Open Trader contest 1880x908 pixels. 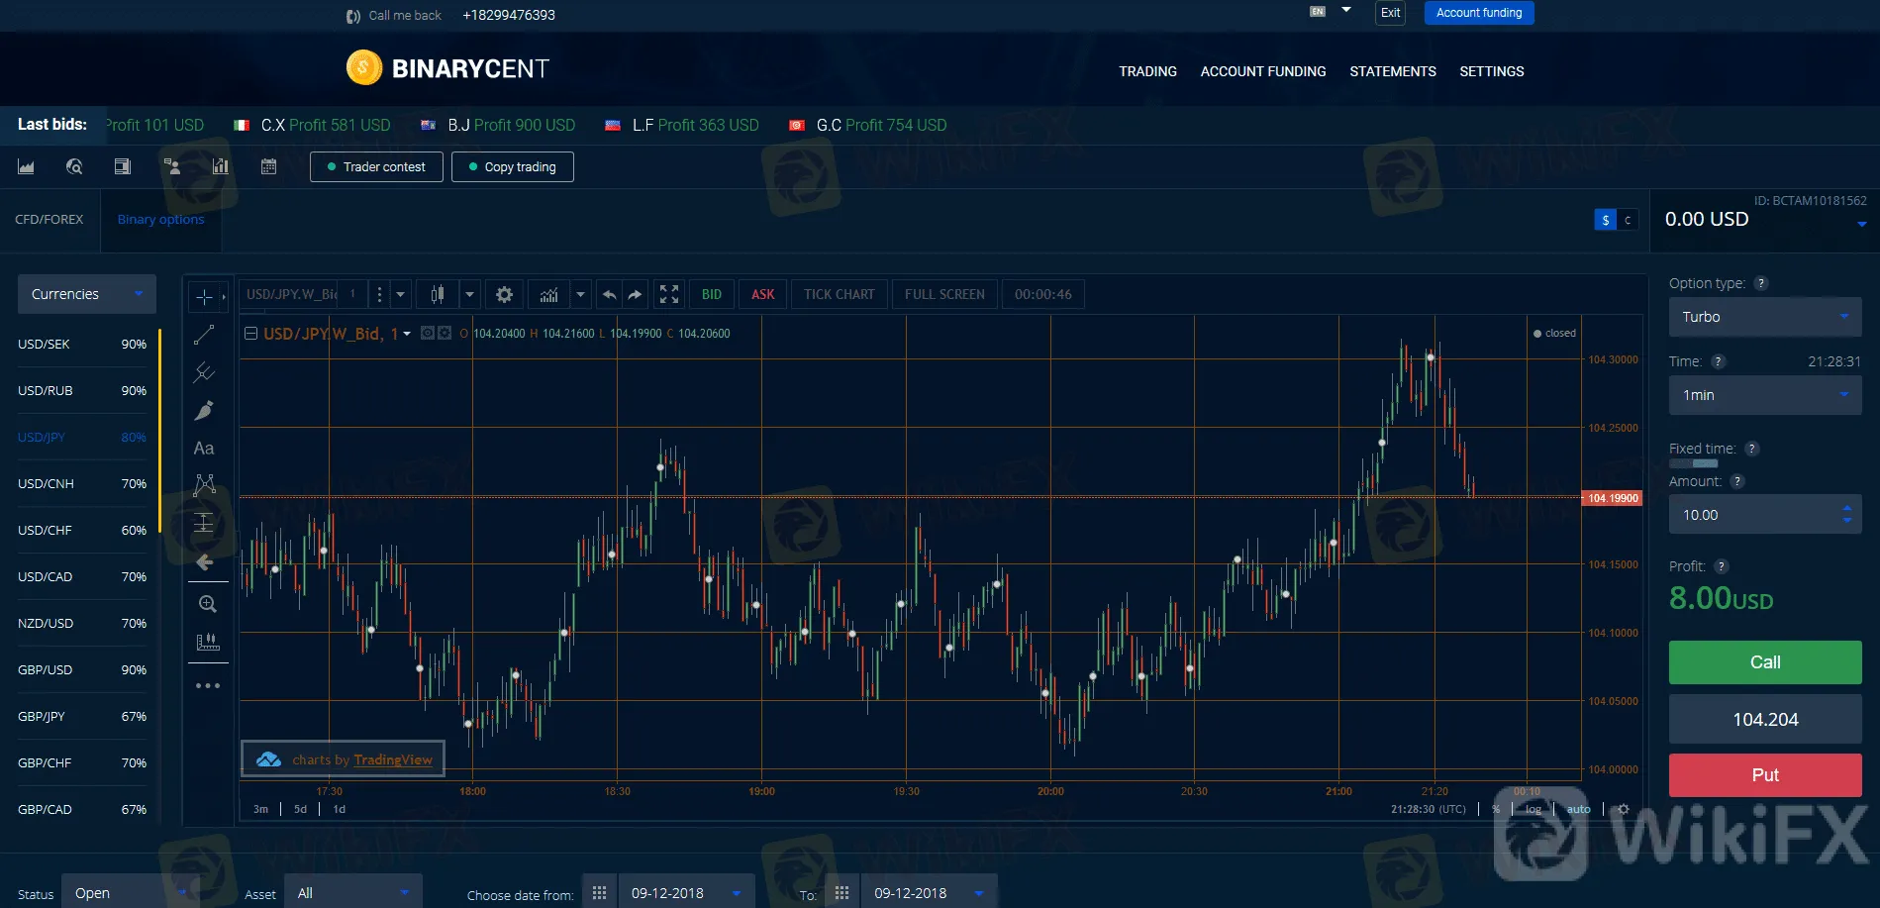click(376, 166)
